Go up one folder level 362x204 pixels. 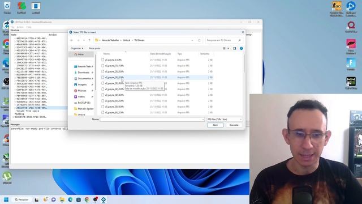[89, 40]
